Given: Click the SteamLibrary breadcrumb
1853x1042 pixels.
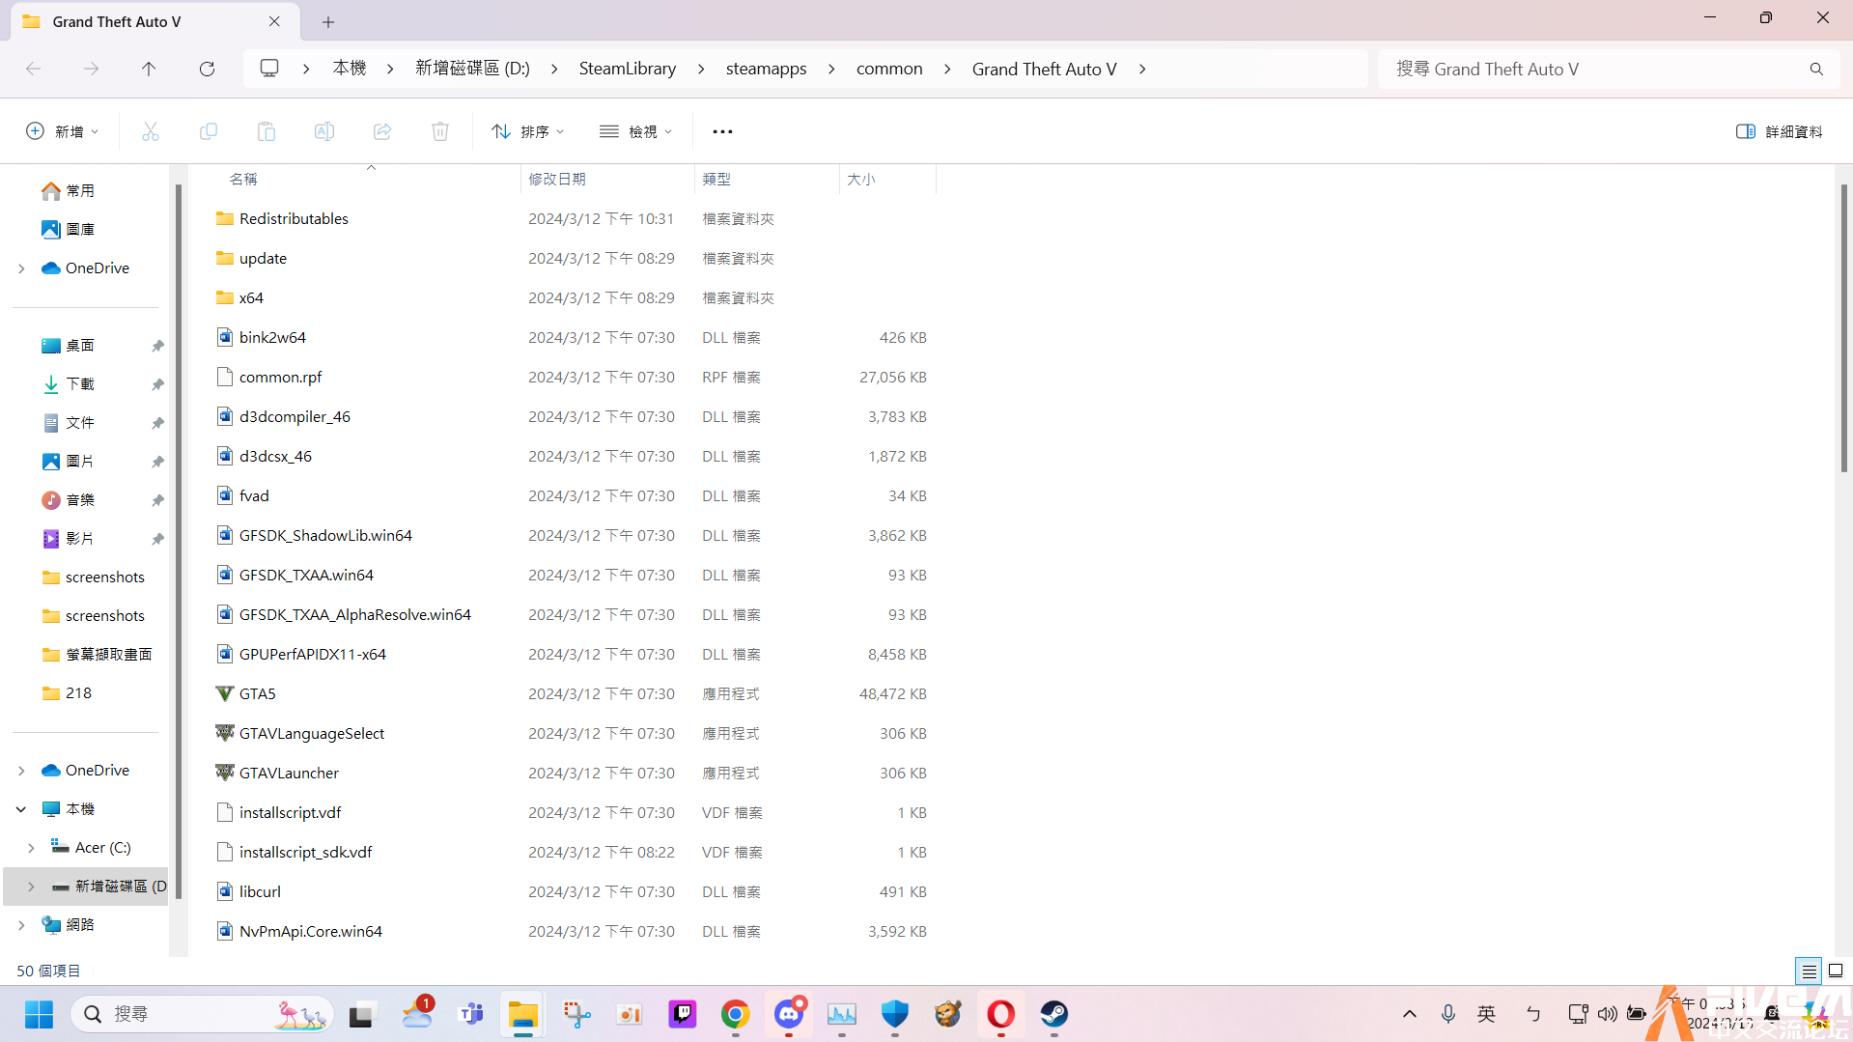Looking at the screenshot, I should (x=627, y=69).
